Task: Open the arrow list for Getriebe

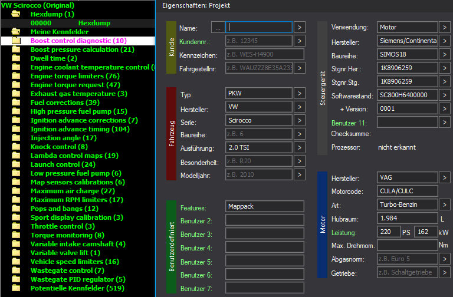Action: [445, 272]
